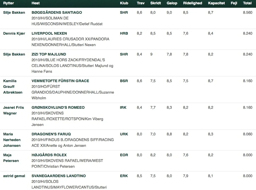Viewport: 256px width, 190px height.
Task: Click Galop score 8,8 for DRAGONEN'S FARUQ
Action: 169,134
